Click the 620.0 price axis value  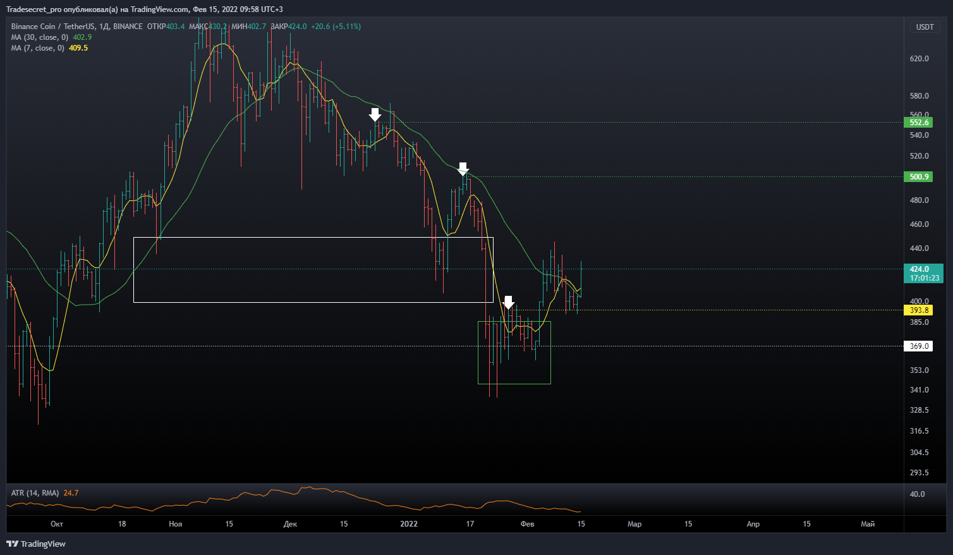[920, 59]
